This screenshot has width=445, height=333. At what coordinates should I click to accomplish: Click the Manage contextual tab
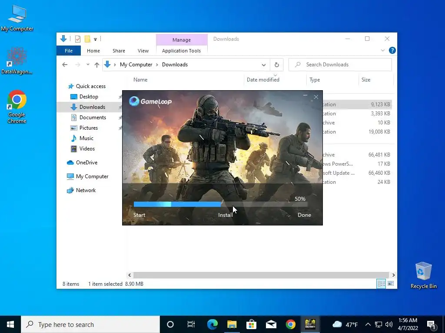click(182, 40)
